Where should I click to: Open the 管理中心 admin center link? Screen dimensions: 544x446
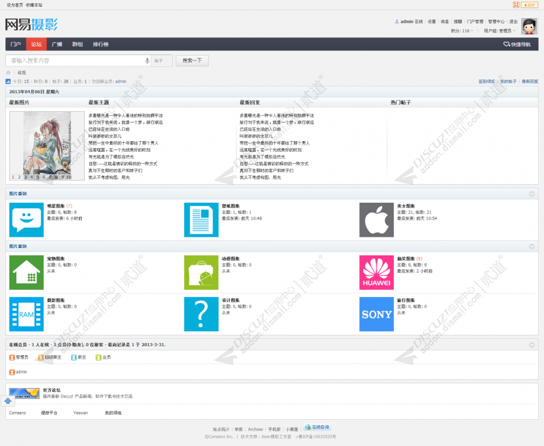click(496, 22)
